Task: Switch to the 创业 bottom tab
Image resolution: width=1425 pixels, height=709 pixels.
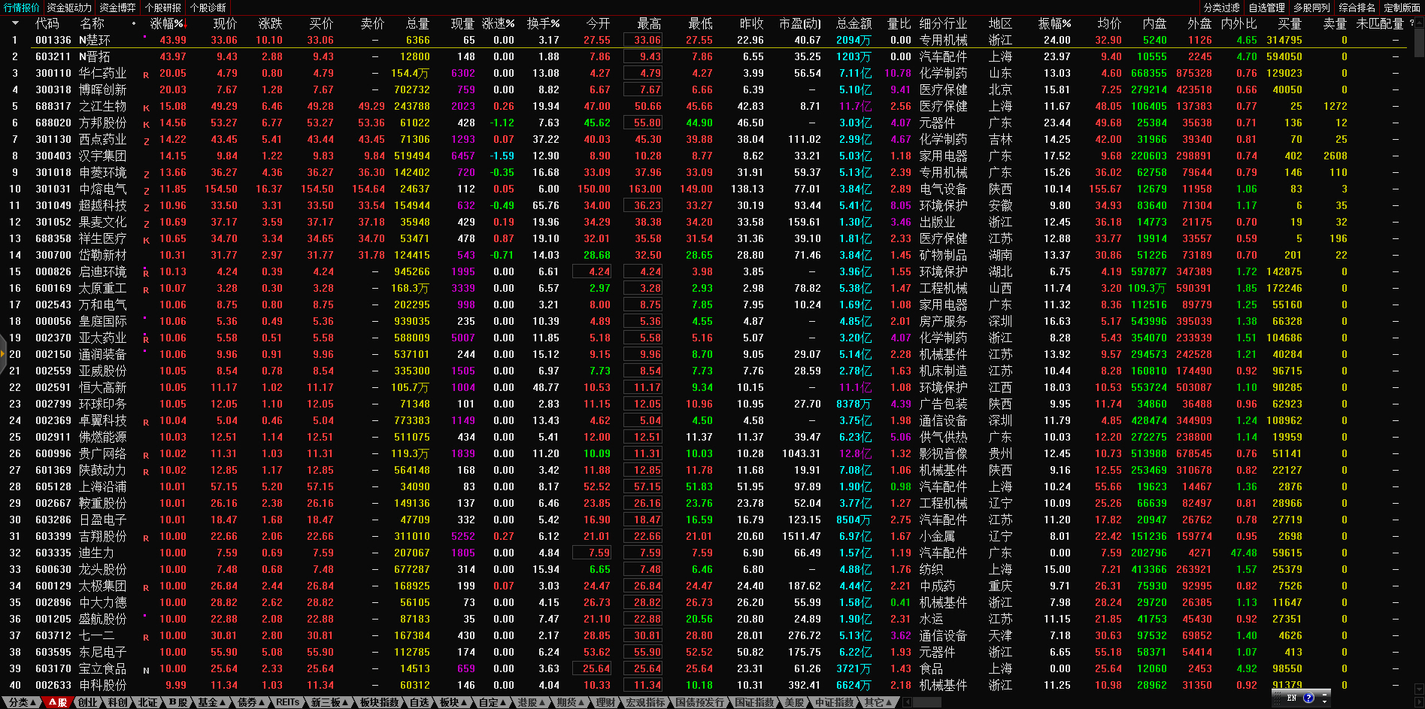Action: point(88,702)
